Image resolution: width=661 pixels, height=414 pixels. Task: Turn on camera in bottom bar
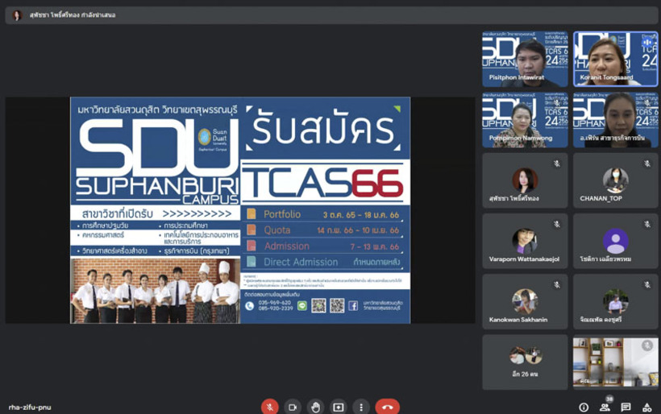[293, 407]
